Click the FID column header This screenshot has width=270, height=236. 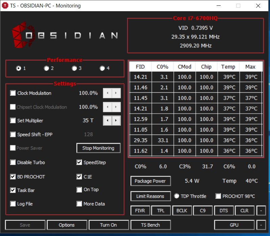(x=140, y=67)
